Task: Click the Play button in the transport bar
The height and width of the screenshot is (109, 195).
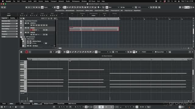Action: click(106, 107)
